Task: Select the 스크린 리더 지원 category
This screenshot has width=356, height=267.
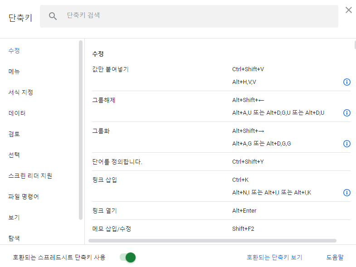Action: 30,176
